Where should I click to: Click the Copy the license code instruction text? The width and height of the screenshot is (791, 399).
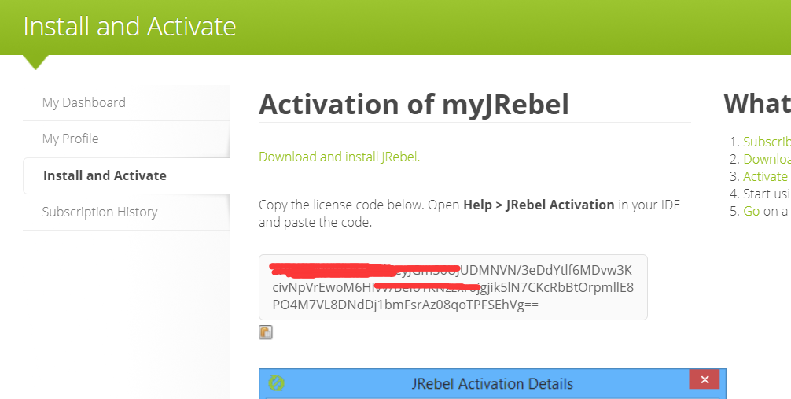359,205
